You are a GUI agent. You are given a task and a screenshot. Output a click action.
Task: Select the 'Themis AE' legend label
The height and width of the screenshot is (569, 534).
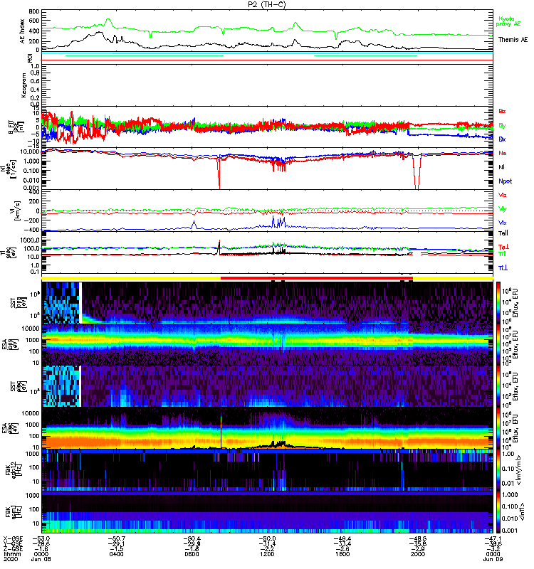513,40
